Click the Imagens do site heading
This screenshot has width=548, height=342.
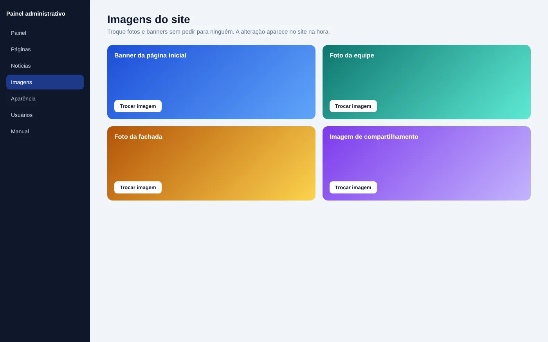pos(149,19)
